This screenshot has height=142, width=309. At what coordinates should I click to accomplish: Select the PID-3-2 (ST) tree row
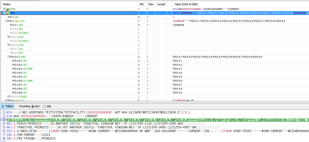coord(69,29)
